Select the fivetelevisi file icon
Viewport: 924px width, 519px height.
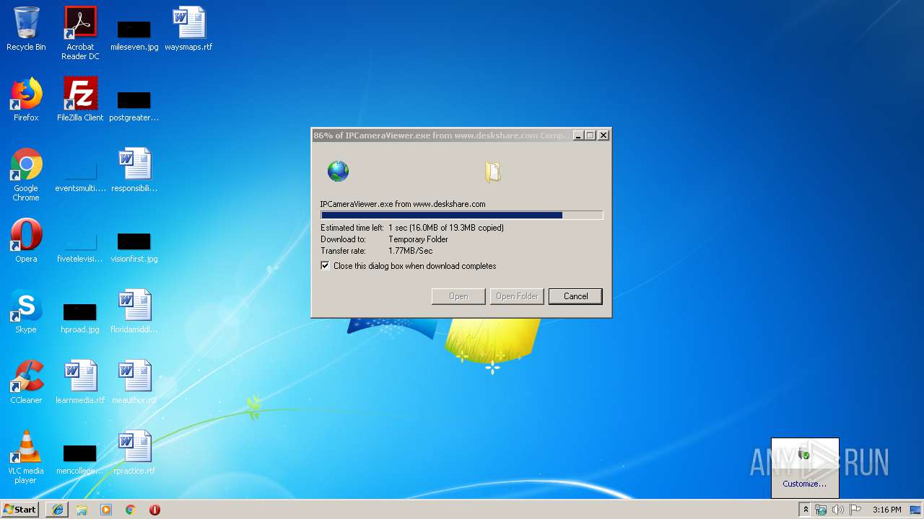[x=80, y=247]
